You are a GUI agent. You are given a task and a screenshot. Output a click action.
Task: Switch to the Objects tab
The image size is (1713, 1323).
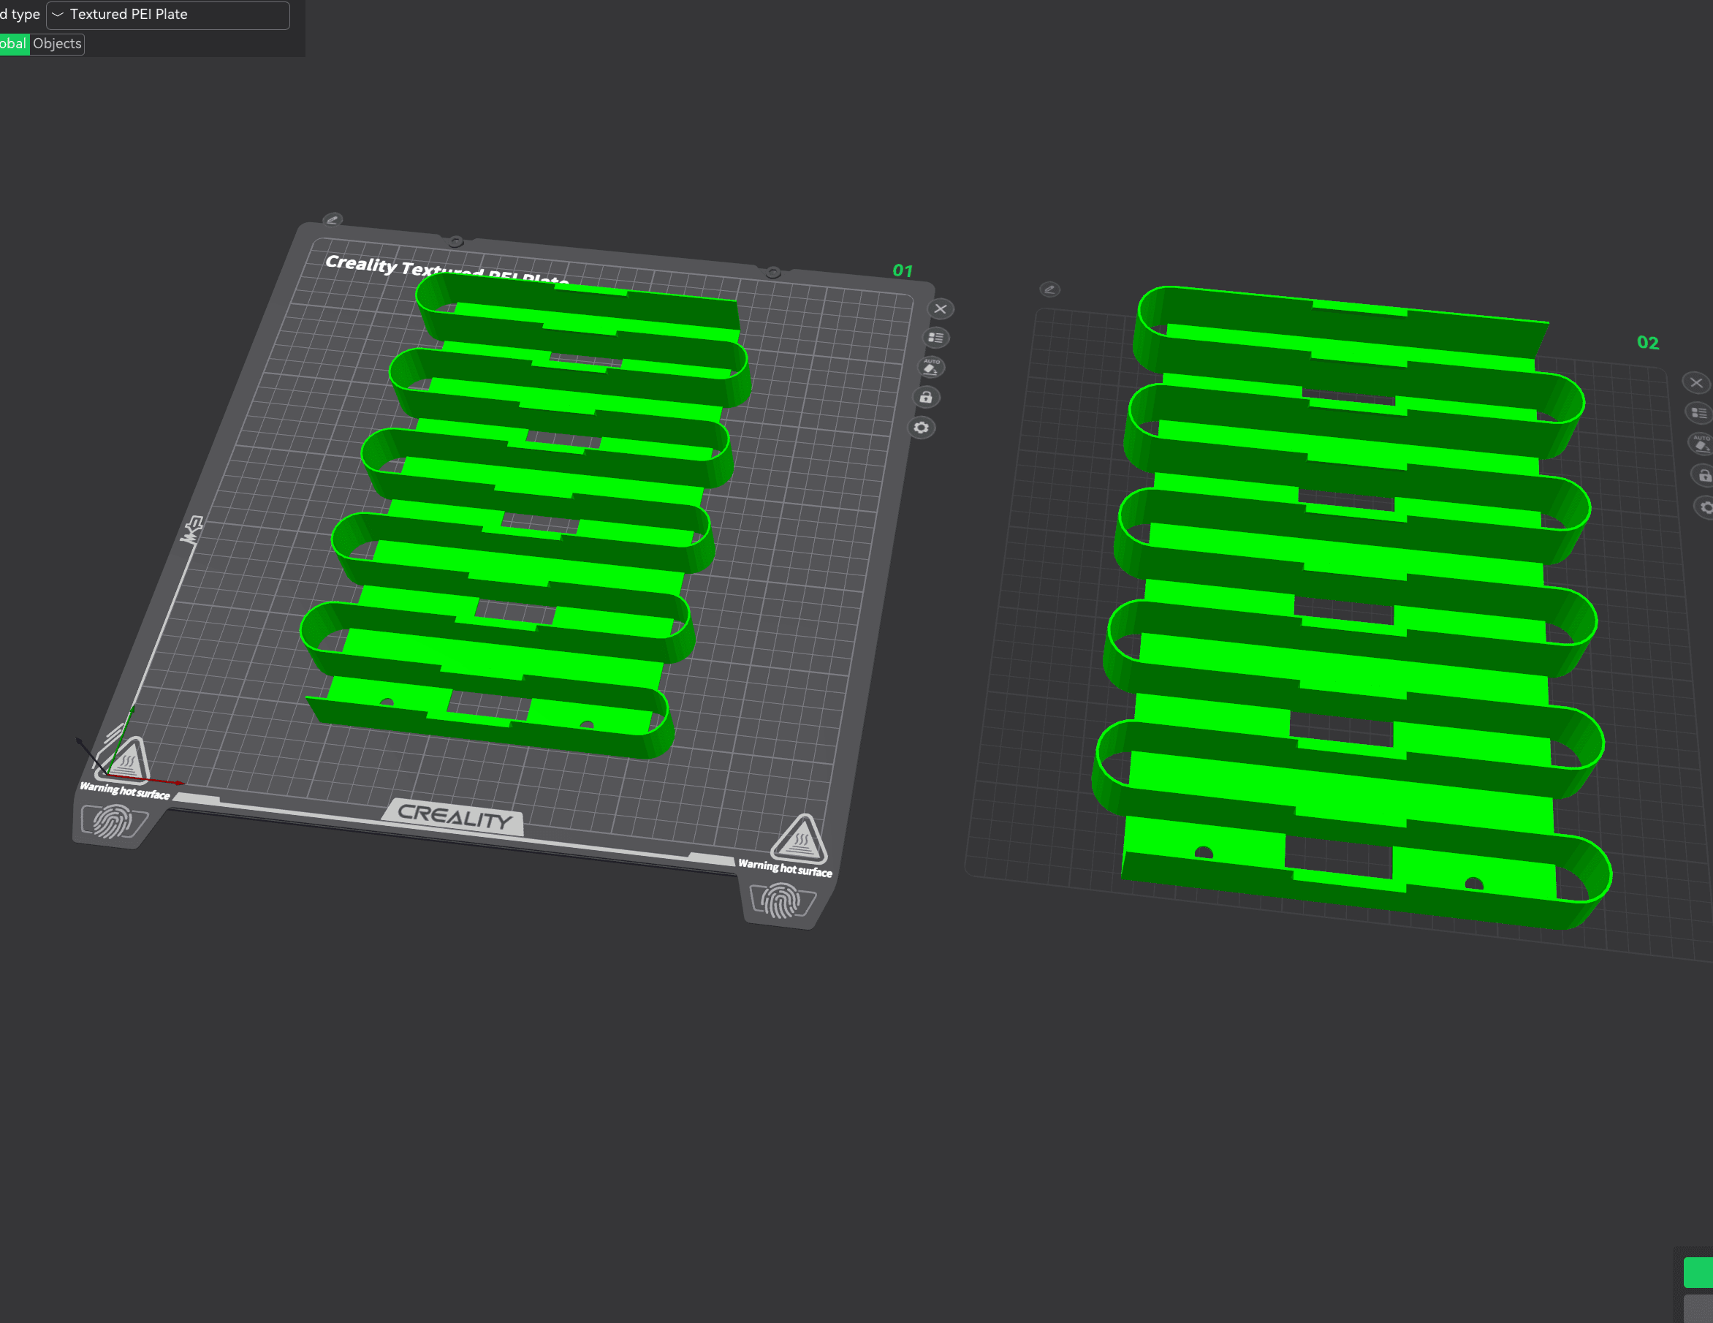pos(57,44)
